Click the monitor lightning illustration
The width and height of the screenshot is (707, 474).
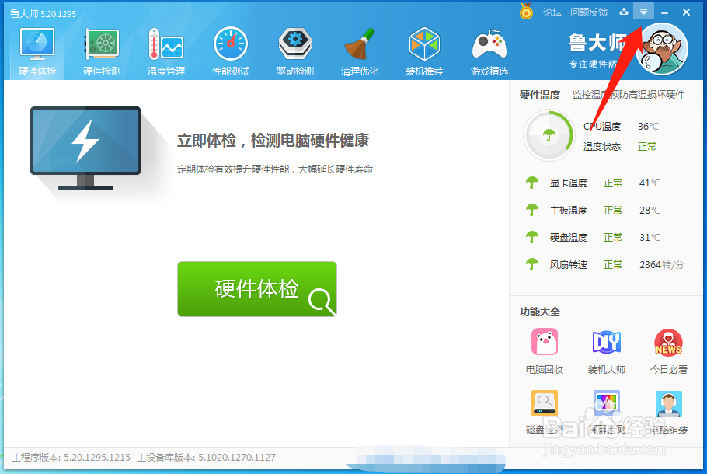[x=85, y=148]
